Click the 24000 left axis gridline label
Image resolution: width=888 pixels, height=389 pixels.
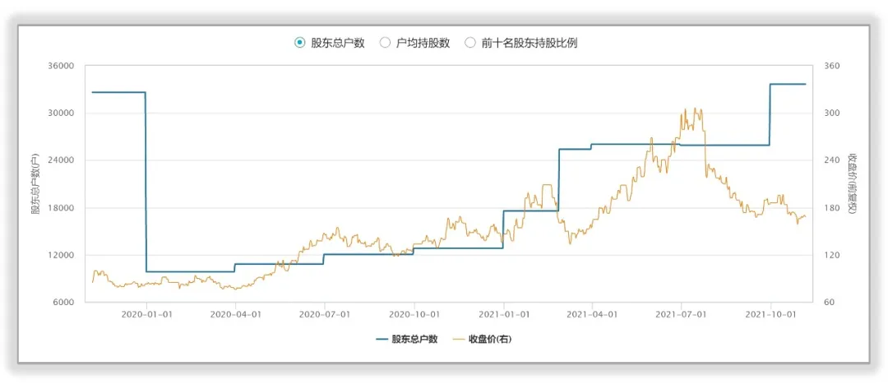(x=62, y=160)
